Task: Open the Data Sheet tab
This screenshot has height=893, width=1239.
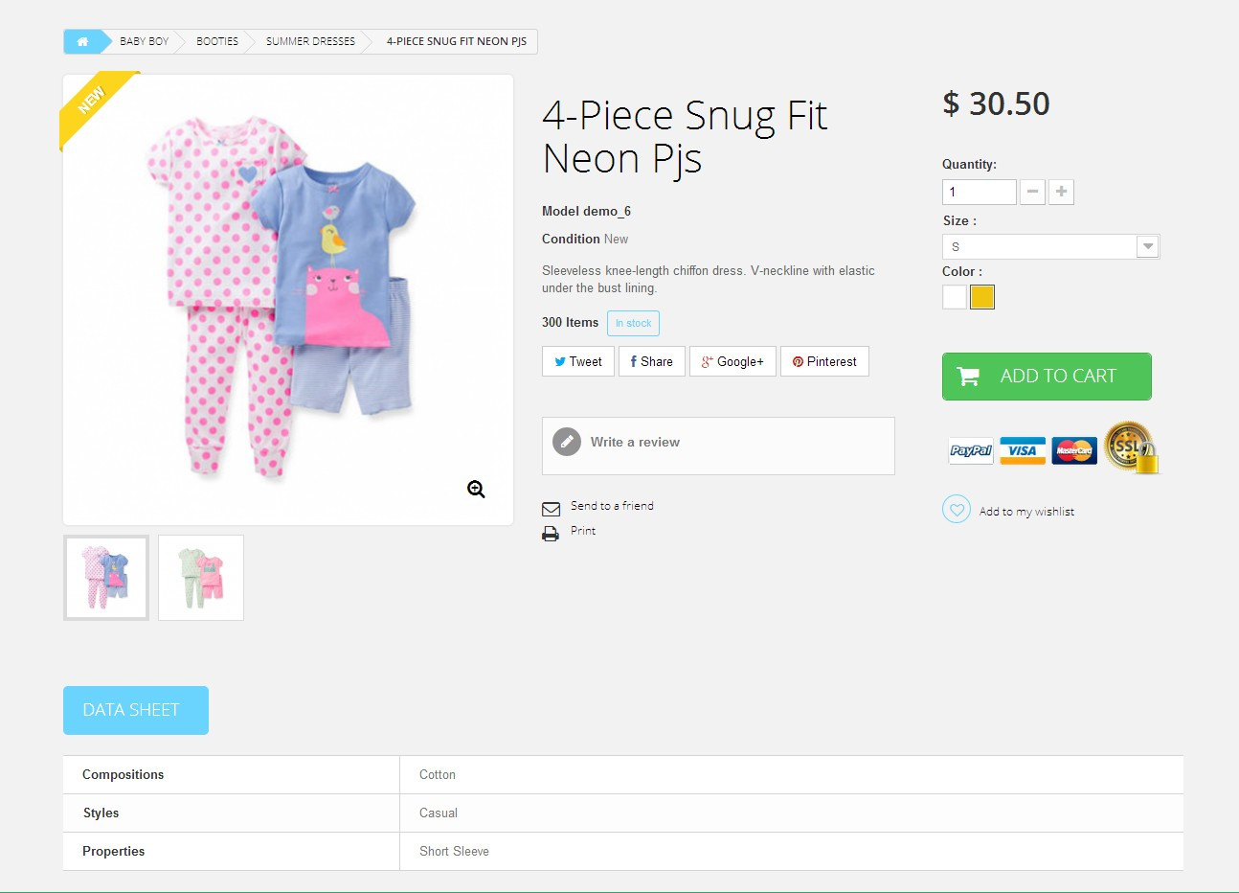Action: pos(135,710)
